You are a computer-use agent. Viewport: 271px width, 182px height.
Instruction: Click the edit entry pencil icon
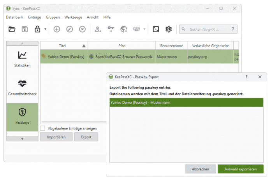click(x=70, y=29)
